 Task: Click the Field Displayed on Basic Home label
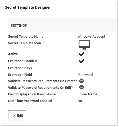(32, 94)
